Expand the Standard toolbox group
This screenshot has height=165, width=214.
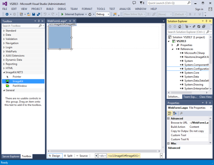pyautogui.click(x=4, y=31)
